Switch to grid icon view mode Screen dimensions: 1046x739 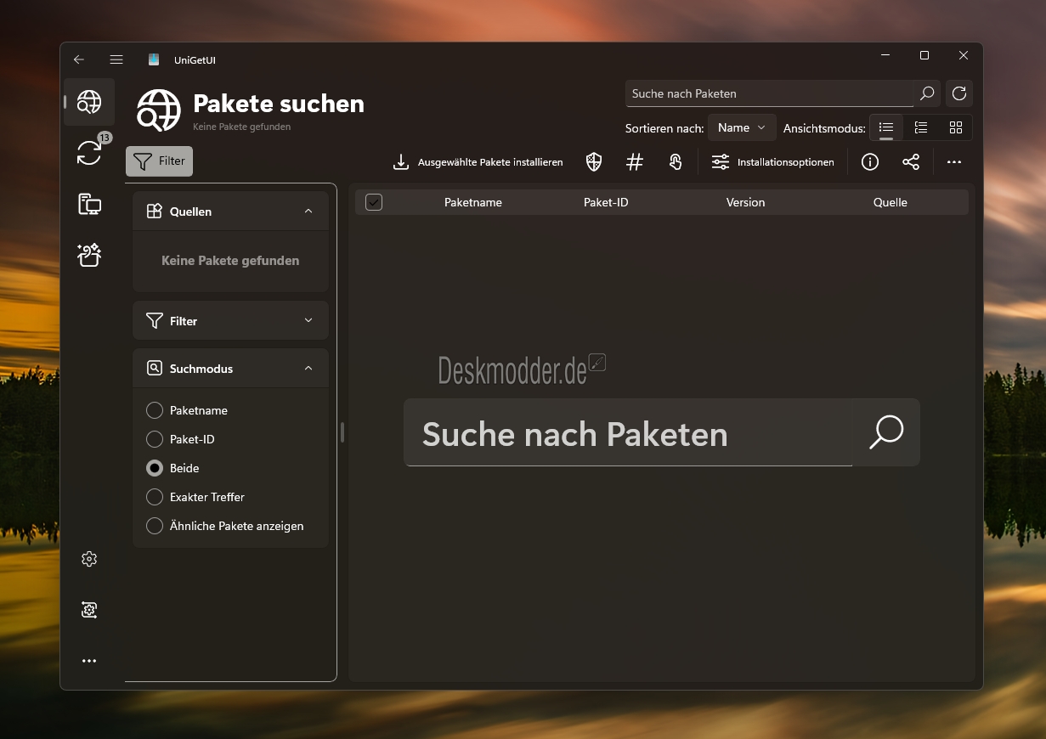coord(956,128)
